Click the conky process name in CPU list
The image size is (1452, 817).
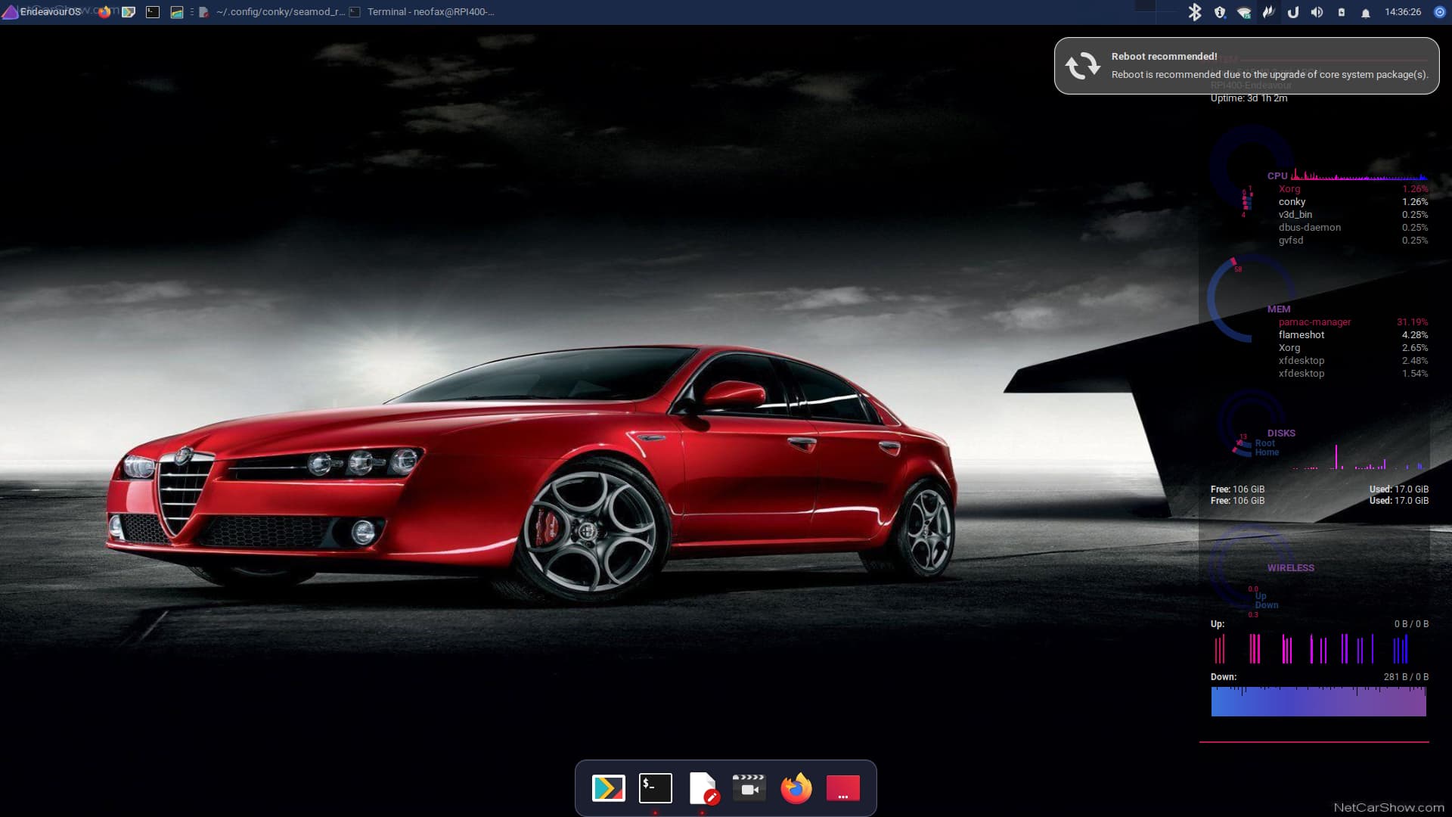pos(1292,202)
